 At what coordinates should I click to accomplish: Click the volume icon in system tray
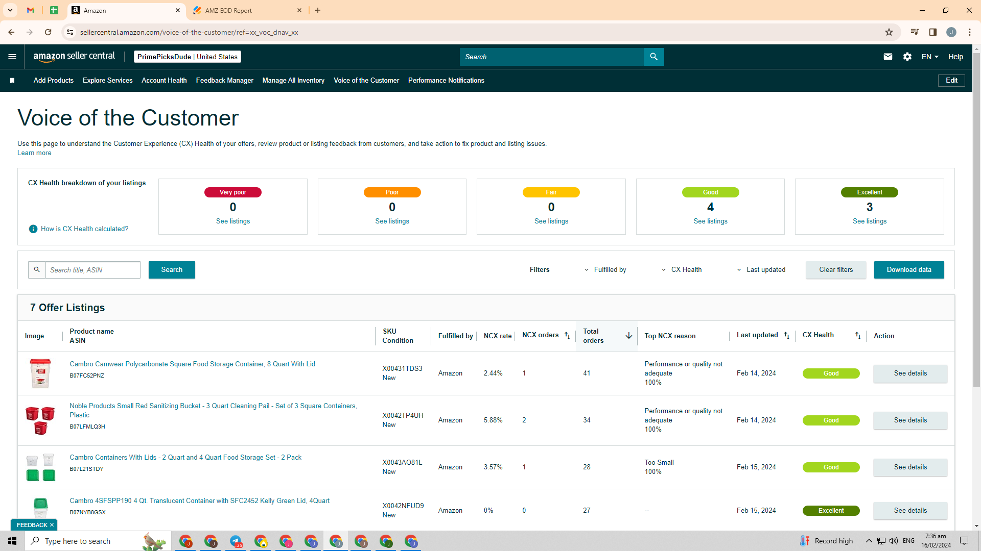click(894, 541)
